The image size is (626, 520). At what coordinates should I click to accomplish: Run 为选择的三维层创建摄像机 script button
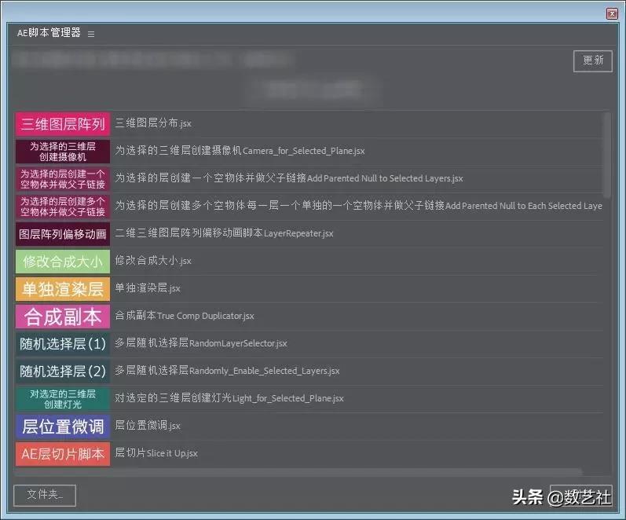click(63, 152)
